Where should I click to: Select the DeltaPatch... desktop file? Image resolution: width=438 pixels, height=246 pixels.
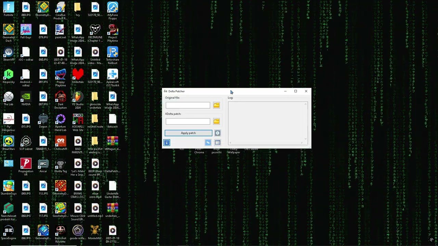pyautogui.click(x=113, y=166)
